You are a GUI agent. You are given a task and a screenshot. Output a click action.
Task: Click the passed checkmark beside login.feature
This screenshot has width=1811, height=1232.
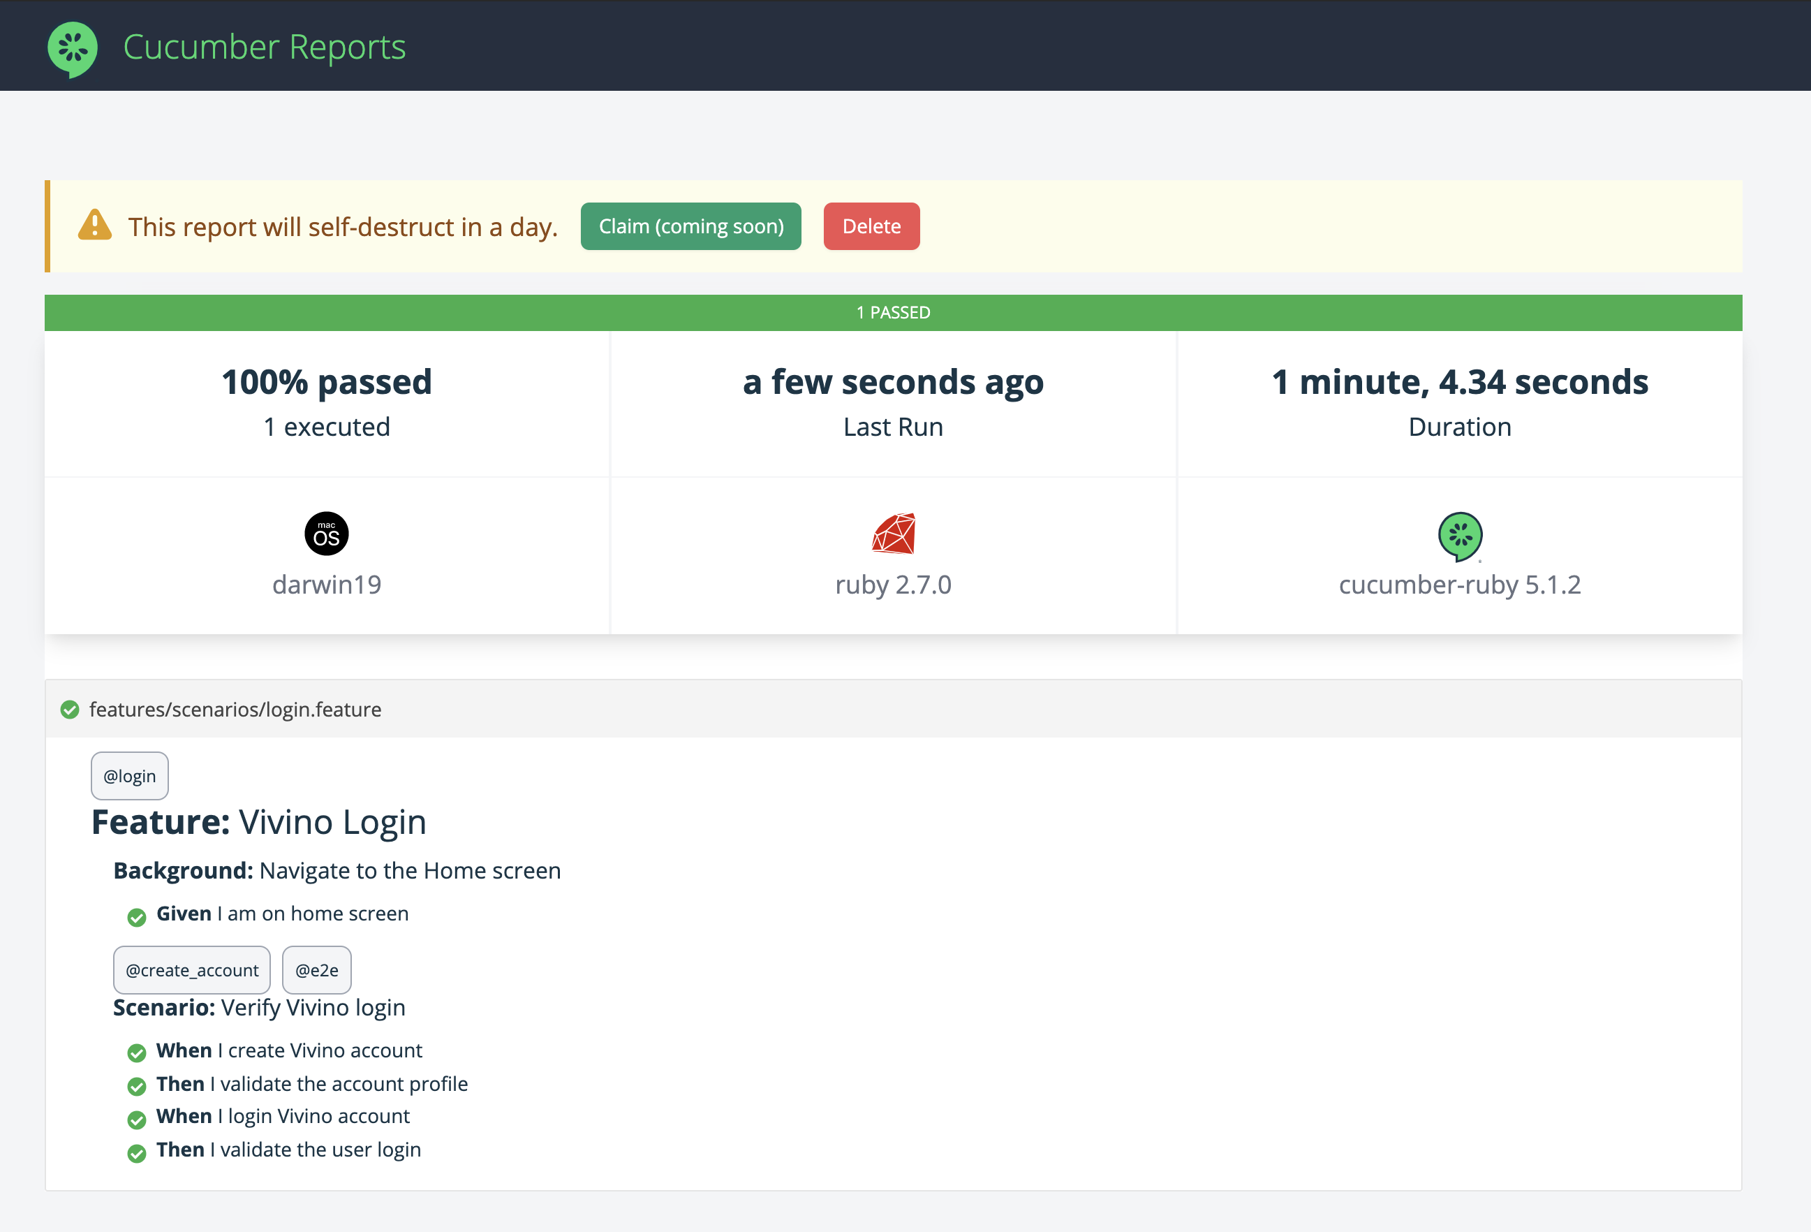[x=70, y=710]
